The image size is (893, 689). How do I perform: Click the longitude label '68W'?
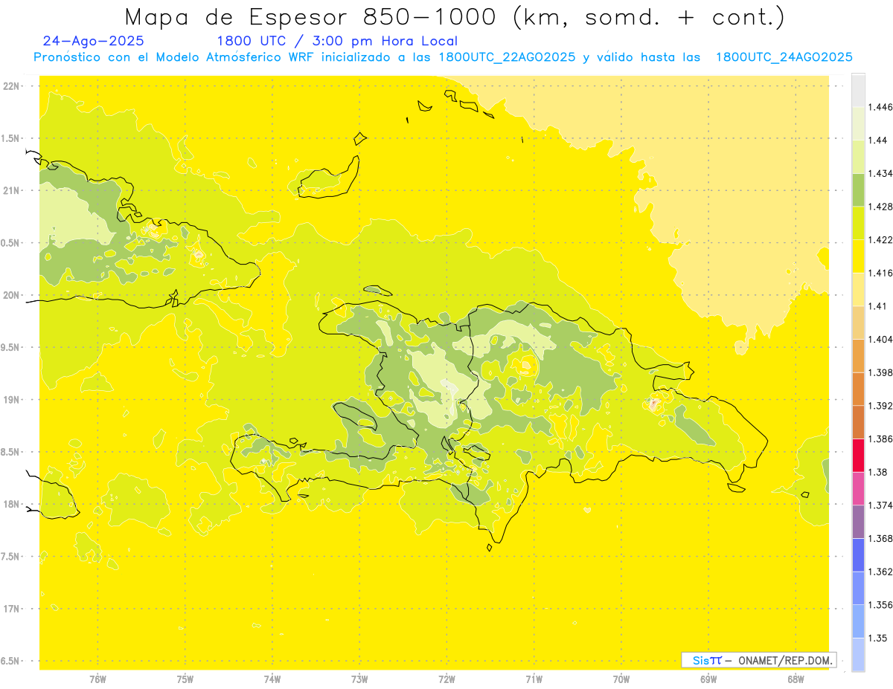pos(795,679)
